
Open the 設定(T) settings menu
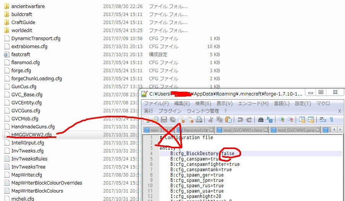[303, 104]
